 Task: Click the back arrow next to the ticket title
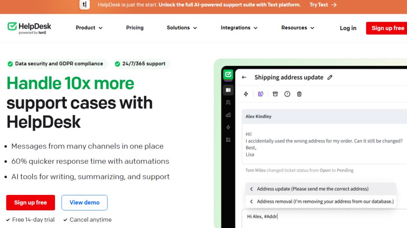(244, 77)
